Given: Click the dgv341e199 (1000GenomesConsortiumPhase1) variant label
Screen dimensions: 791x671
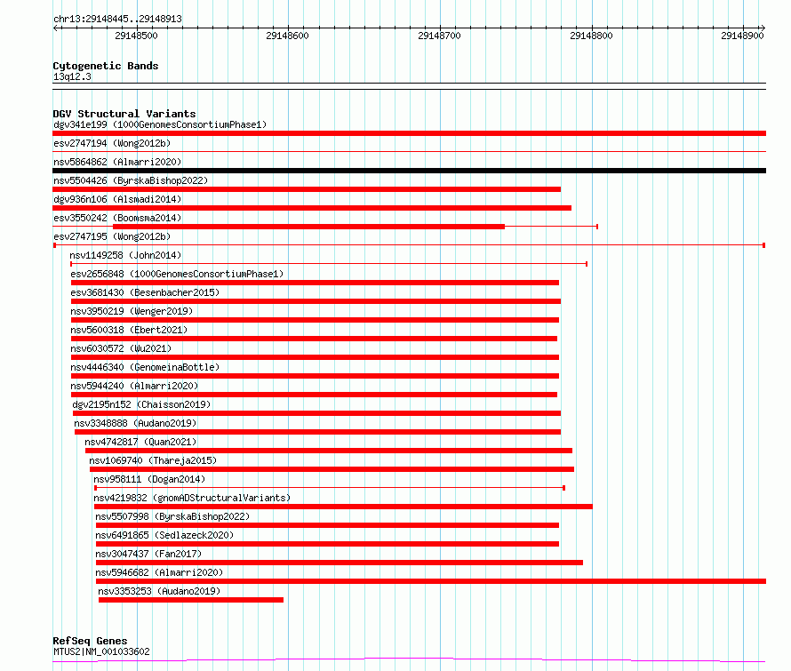Looking at the screenshot, I should [x=160, y=124].
